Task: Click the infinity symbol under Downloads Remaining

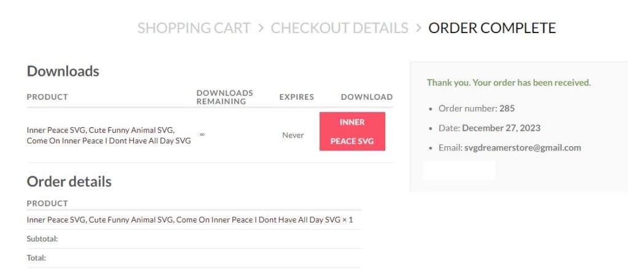Action: tap(202, 135)
